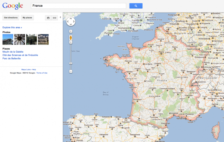
Task: Click Rennes city label
Action: point(128,61)
